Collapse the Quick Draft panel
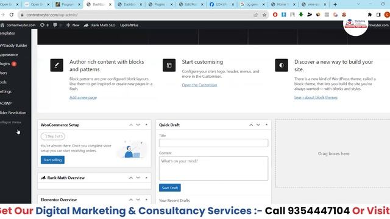 pyautogui.click(x=266, y=125)
